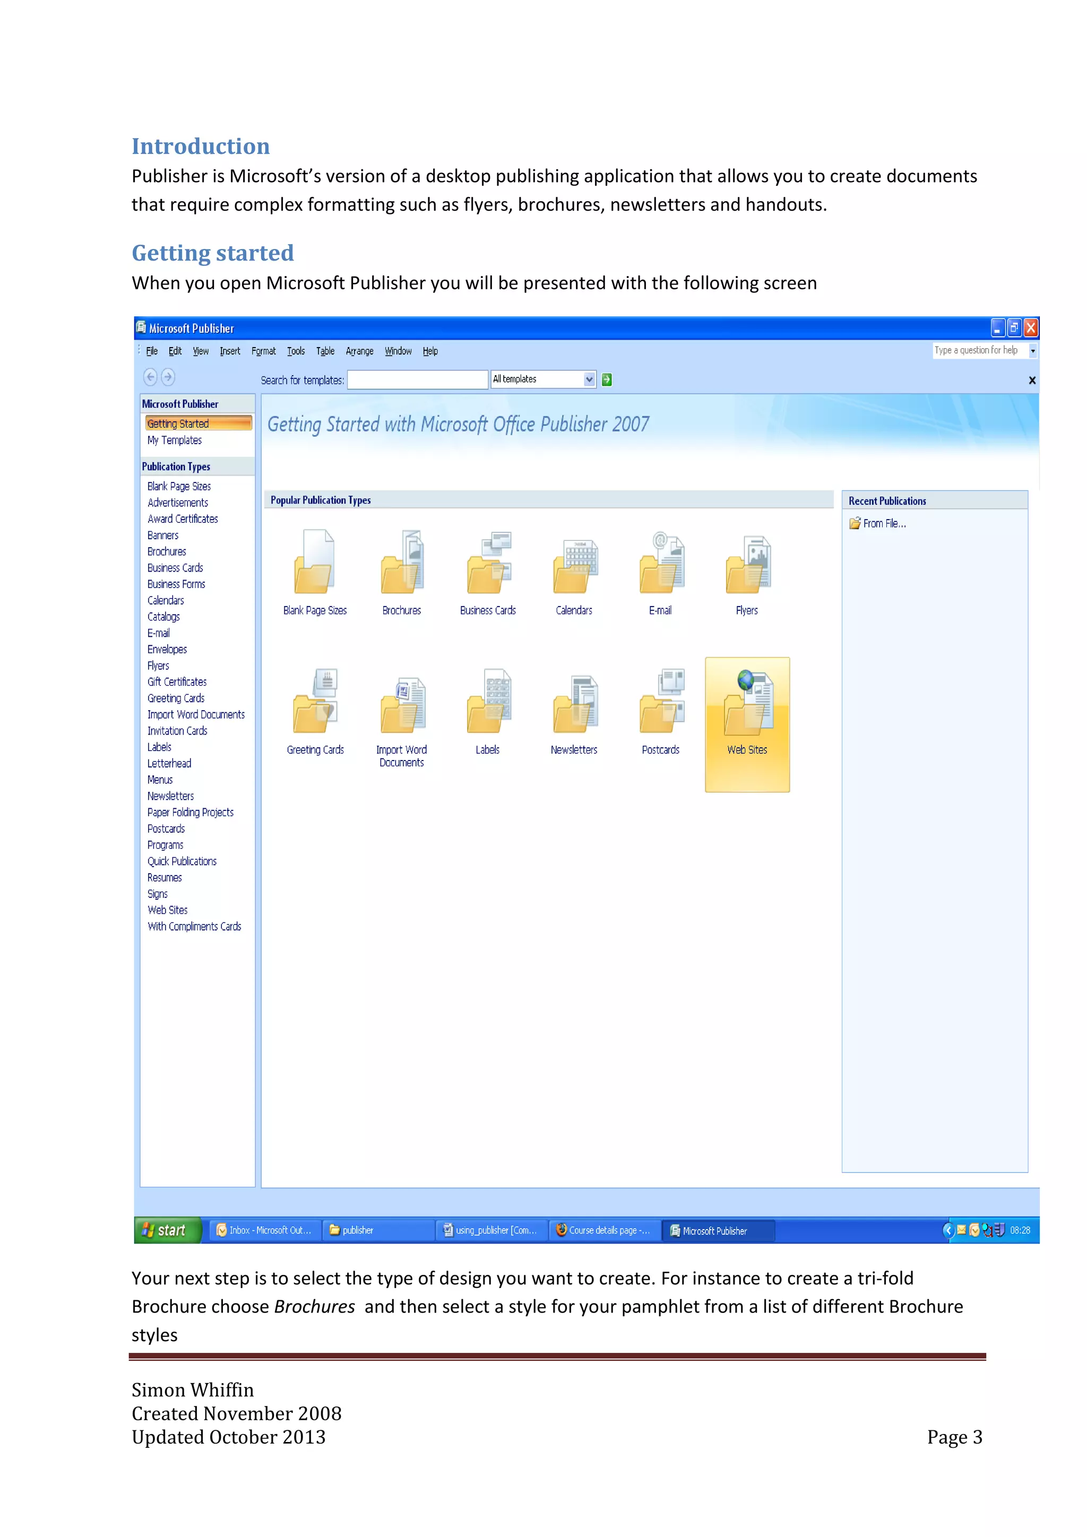
Task: Select Invitation Cards in the sidebar
Action: pos(177,731)
